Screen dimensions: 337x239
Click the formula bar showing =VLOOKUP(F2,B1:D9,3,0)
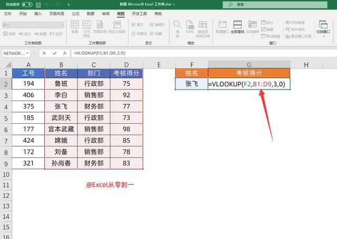point(204,53)
